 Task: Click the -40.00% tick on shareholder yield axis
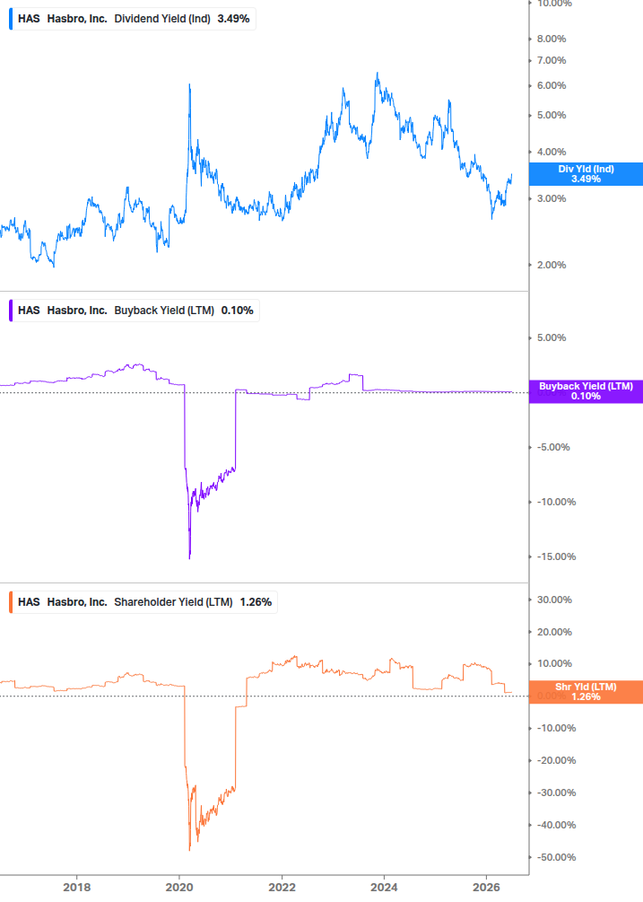click(x=556, y=825)
